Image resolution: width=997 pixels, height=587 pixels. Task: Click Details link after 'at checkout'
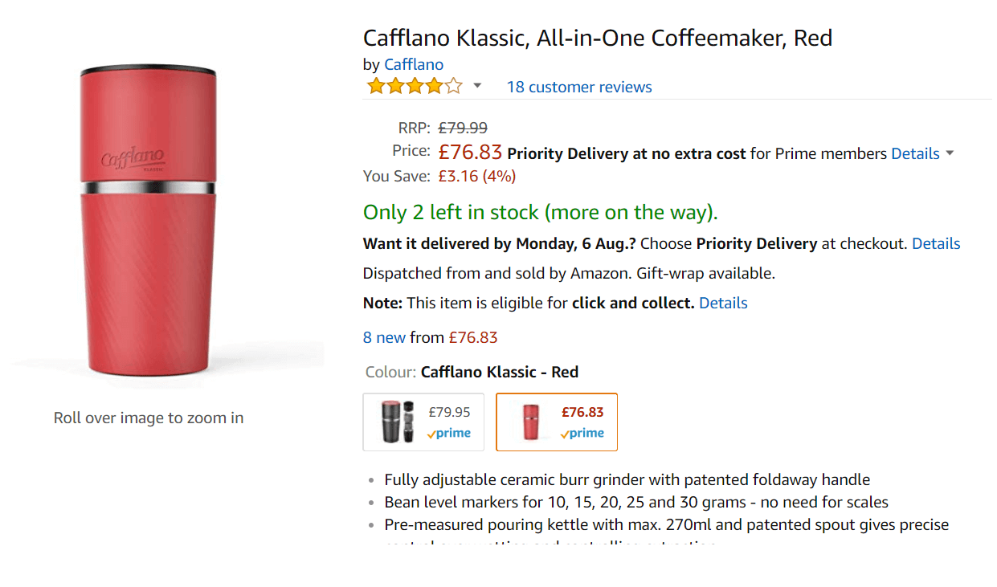936,243
